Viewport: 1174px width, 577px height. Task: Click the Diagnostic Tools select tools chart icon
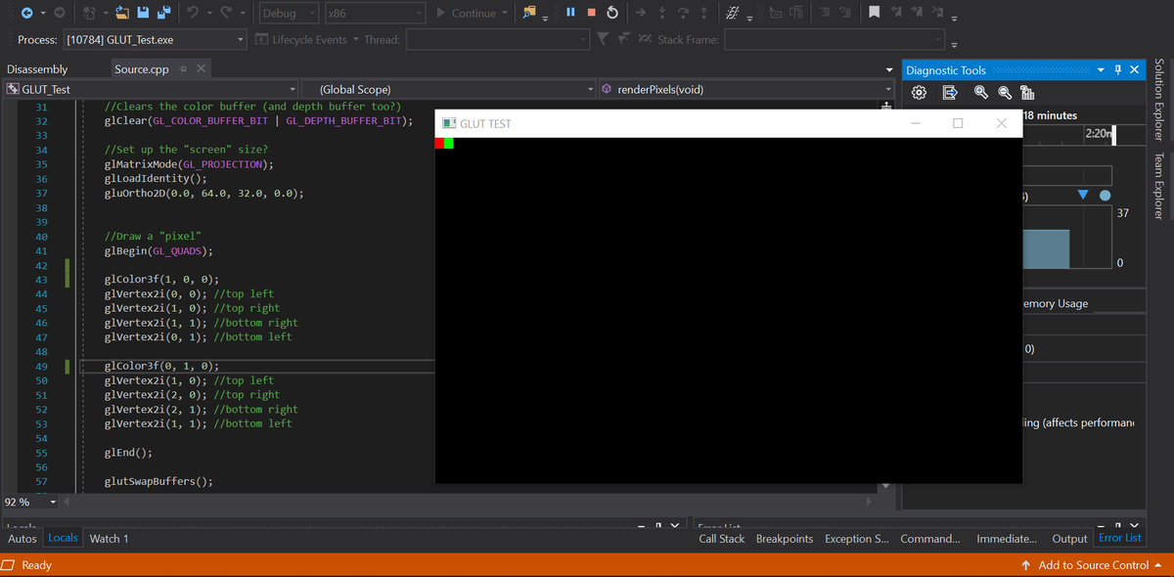tap(1027, 93)
